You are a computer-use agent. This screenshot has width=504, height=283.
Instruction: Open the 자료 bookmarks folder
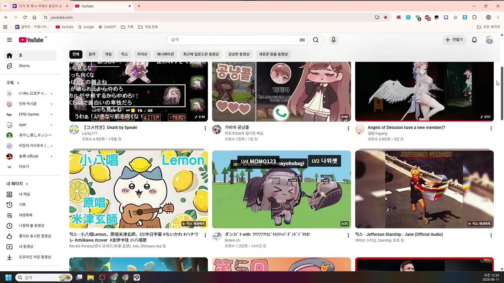pos(127,27)
